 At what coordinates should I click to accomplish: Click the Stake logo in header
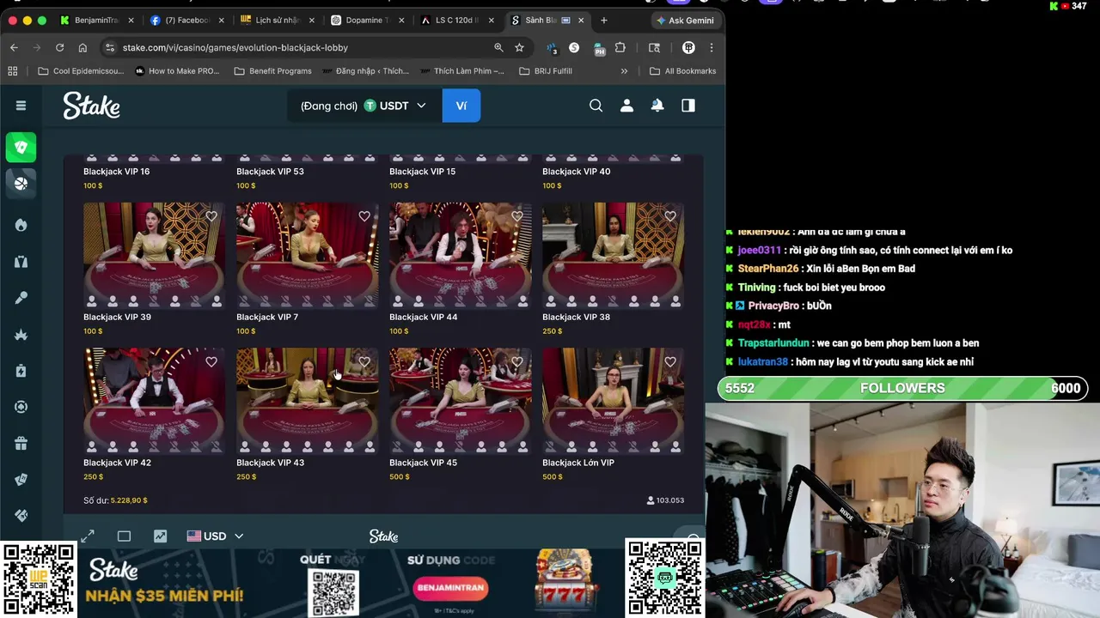click(x=91, y=106)
